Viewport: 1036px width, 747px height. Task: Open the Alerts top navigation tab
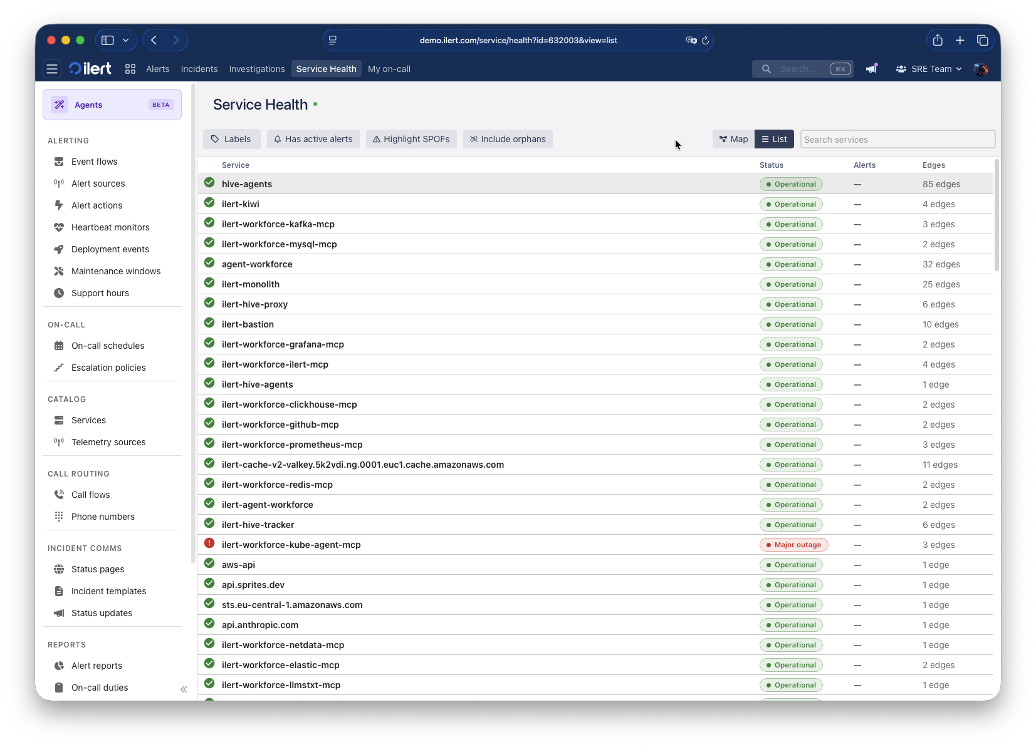click(x=158, y=69)
